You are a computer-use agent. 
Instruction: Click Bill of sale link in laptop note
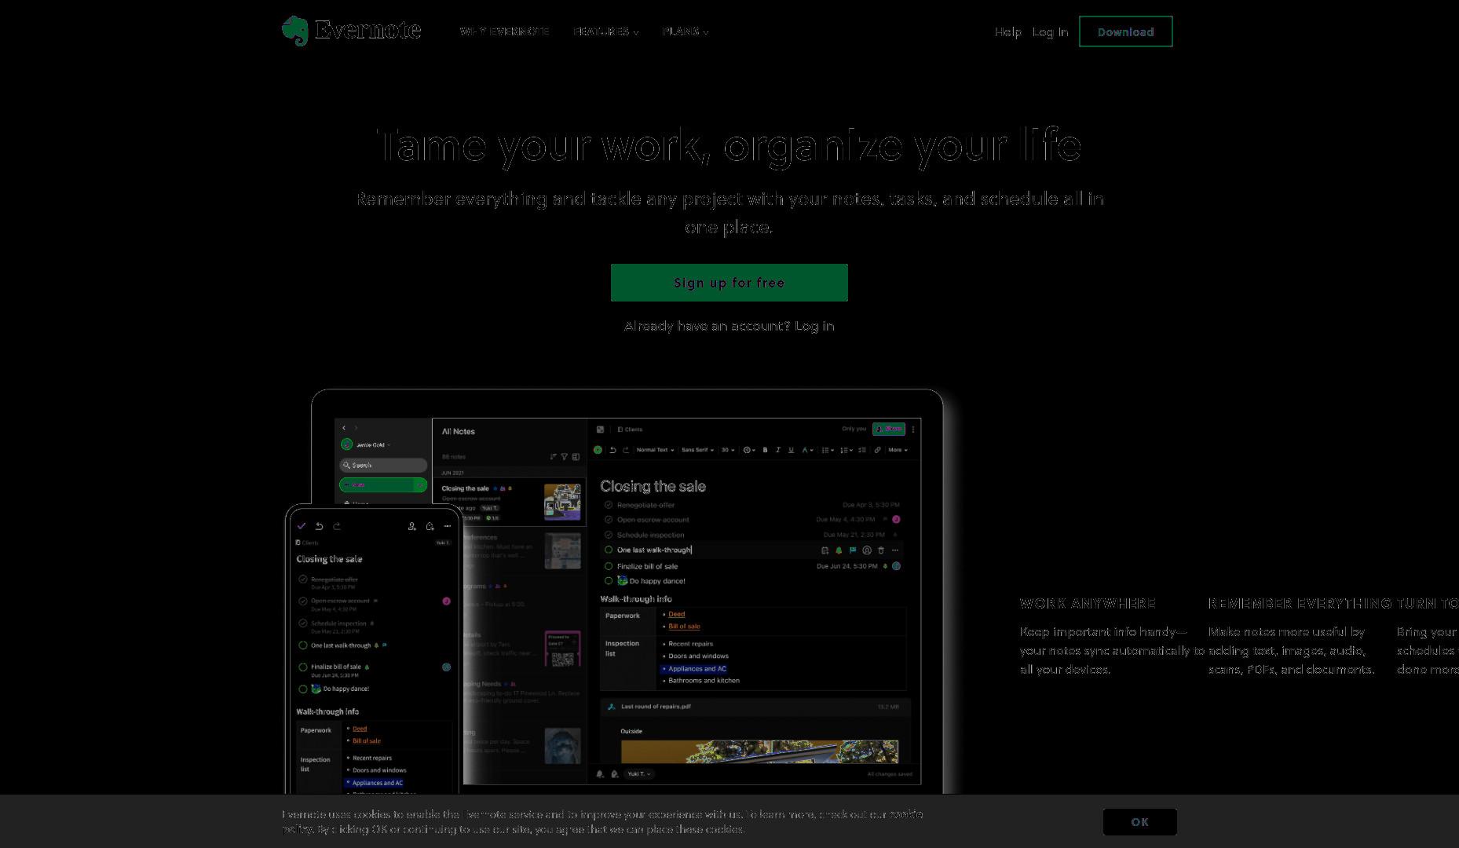(x=684, y=627)
